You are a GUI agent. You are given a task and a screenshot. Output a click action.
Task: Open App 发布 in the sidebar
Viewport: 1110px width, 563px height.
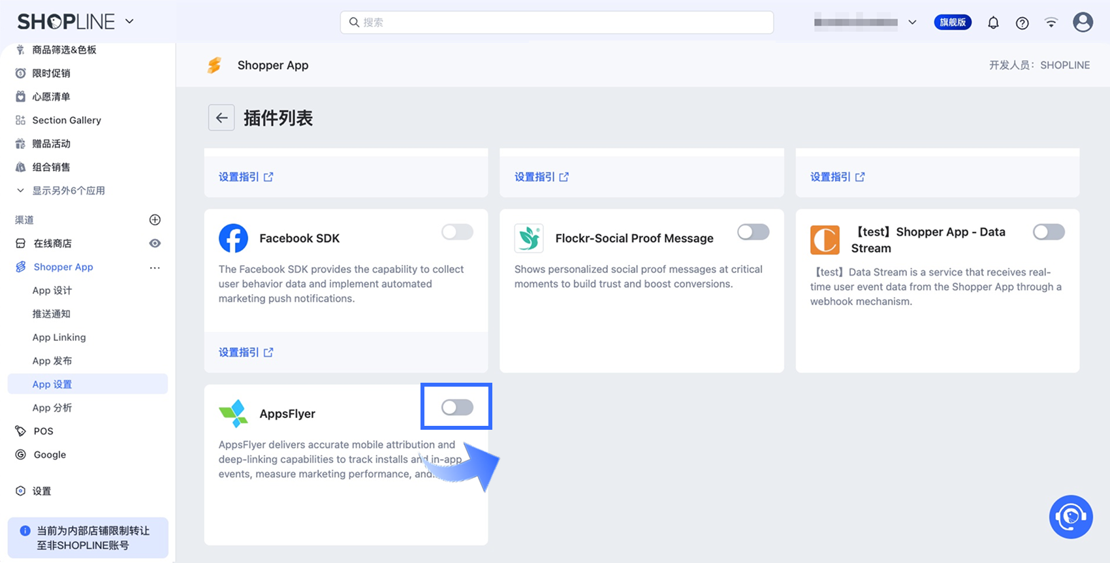click(52, 361)
